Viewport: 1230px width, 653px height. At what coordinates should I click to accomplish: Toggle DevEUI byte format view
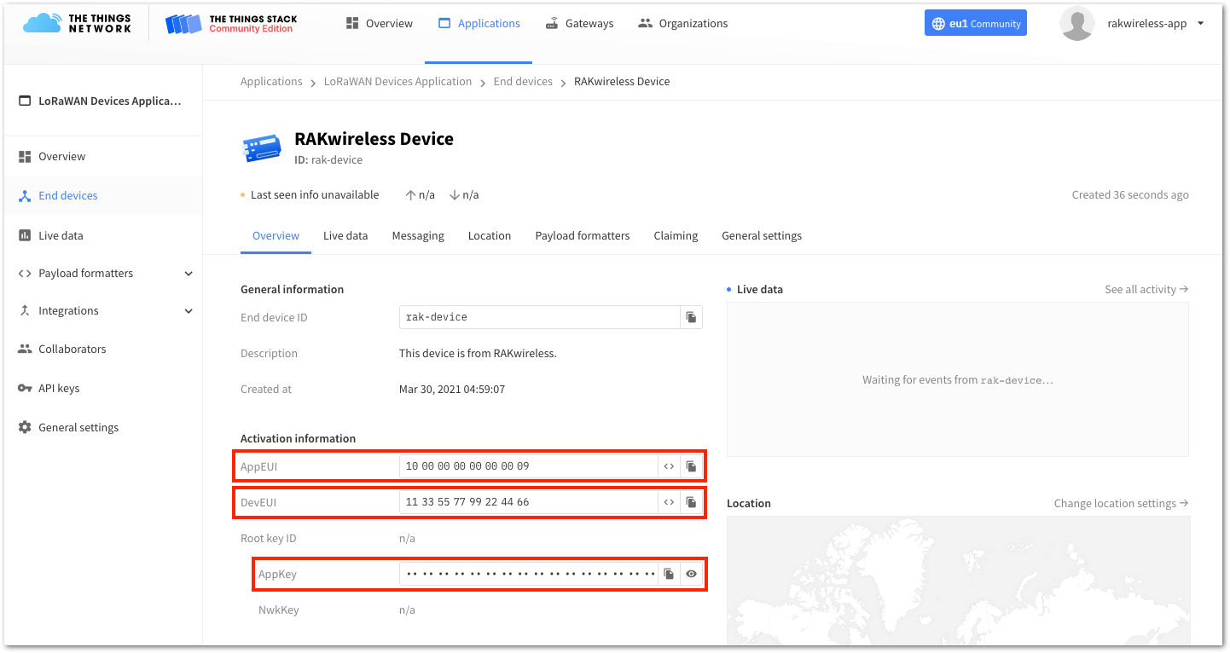coord(670,502)
